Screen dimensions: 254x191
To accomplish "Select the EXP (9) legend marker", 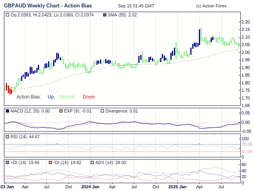I will click(61, 111).
